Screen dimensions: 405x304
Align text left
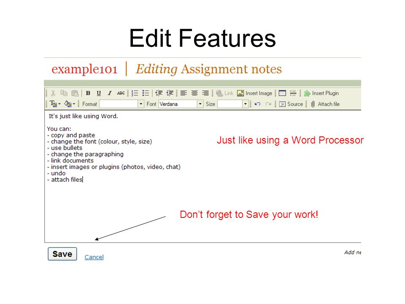184,93
